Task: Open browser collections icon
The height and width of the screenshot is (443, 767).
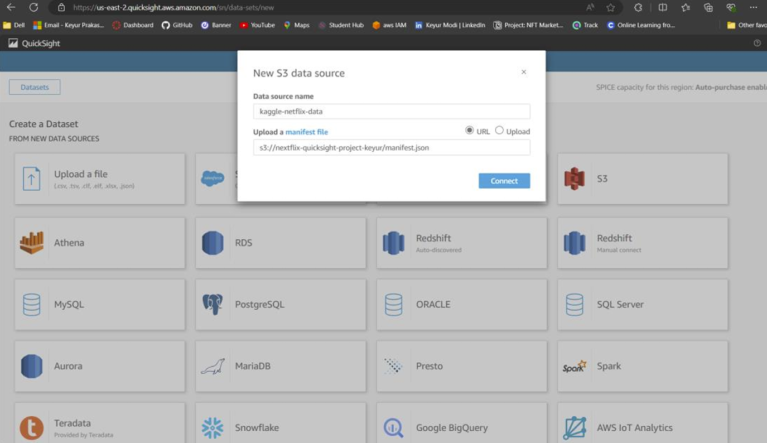Action: [708, 8]
